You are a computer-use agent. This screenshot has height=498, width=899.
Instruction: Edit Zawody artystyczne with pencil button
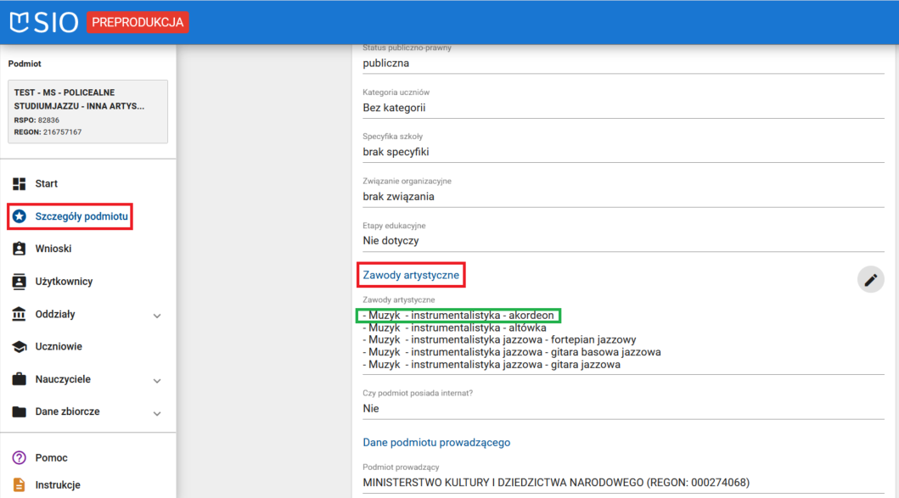point(870,280)
